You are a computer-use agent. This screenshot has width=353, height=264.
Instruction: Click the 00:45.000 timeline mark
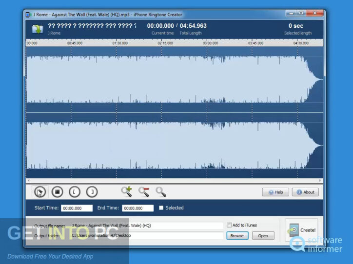coord(75,43)
